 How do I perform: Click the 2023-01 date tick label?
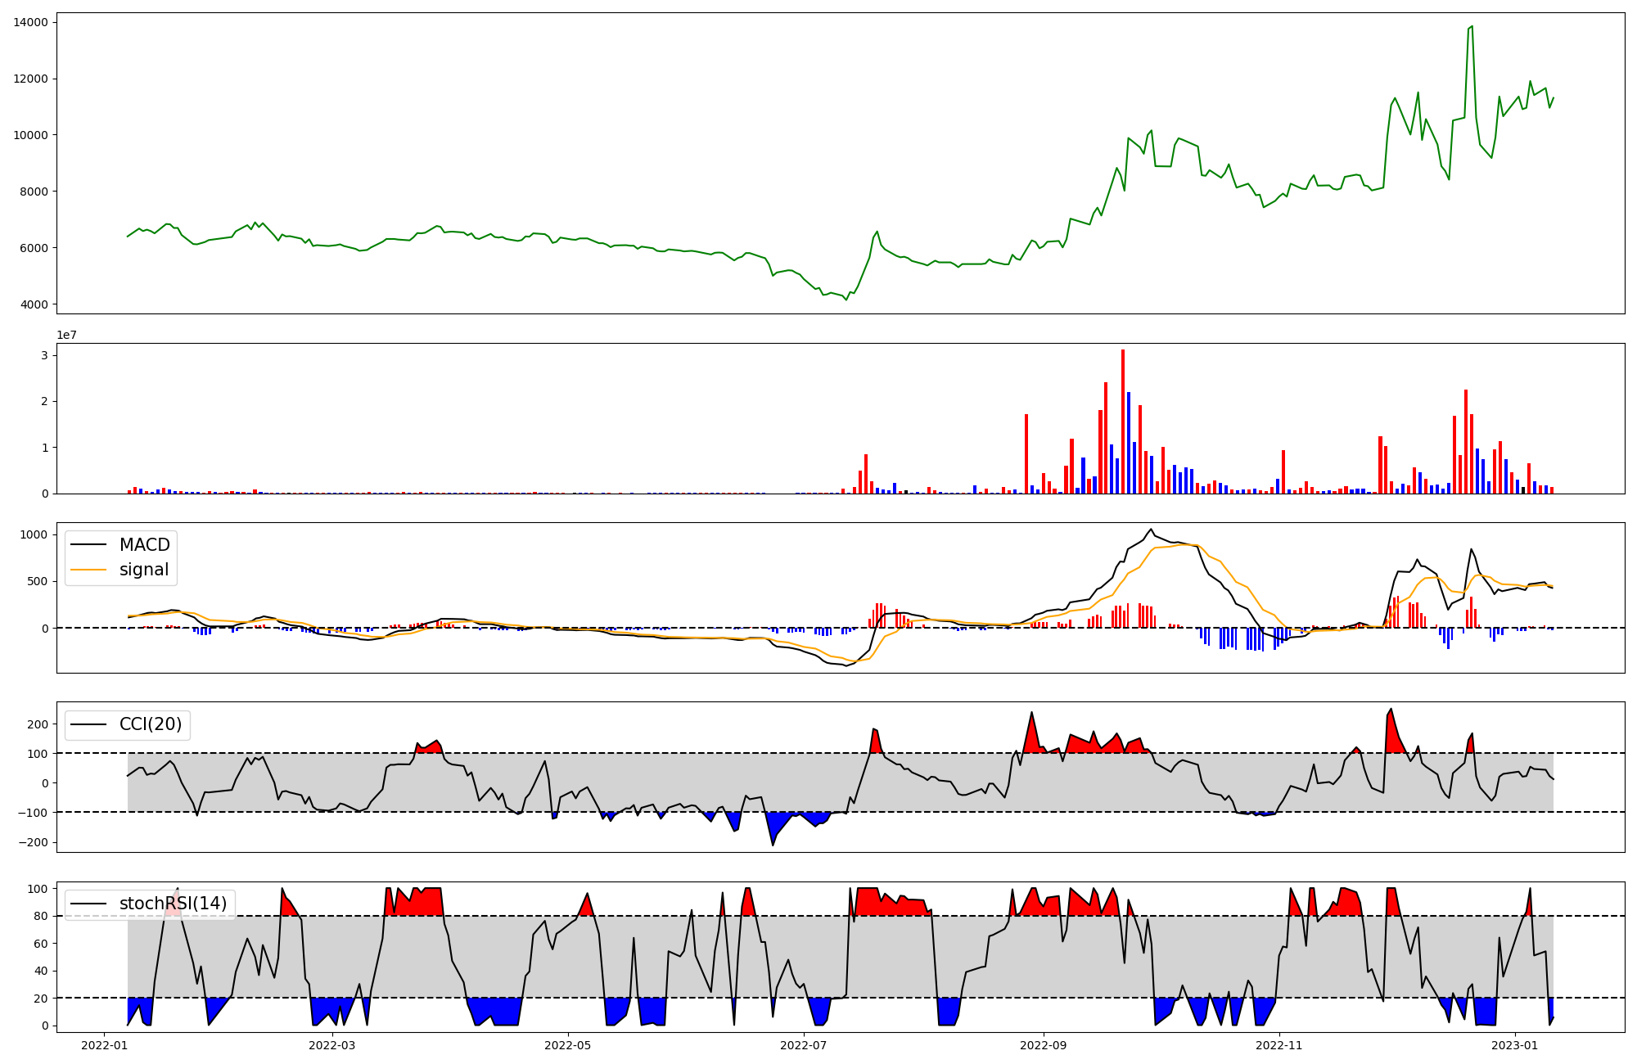click(x=1515, y=1045)
